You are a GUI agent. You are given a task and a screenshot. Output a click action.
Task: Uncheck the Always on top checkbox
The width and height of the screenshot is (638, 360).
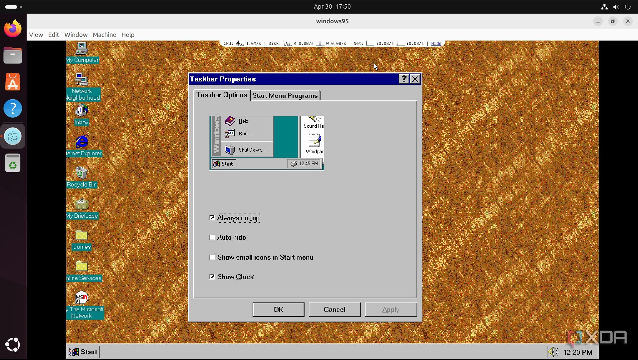pyautogui.click(x=212, y=218)
